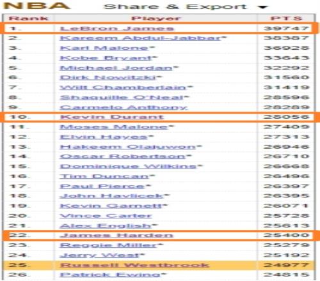320x281 pixels.
Task: Select the 24815 points cell
Action: point(286,275)
